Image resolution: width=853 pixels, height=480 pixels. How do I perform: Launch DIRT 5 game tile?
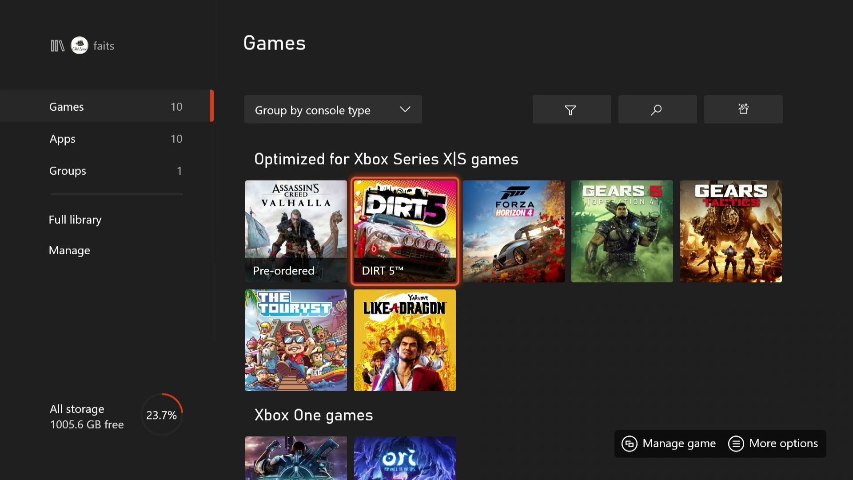[405, 231]
